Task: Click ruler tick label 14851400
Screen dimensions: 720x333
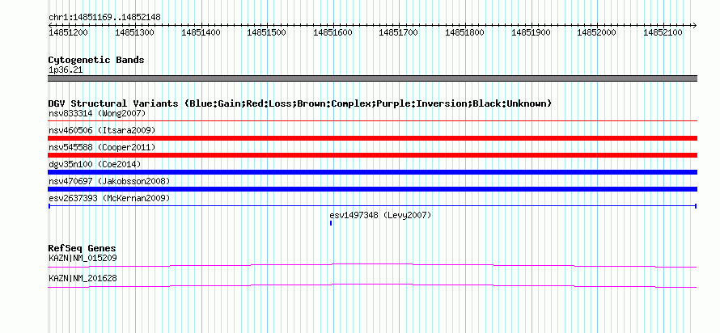Action: 201,32
